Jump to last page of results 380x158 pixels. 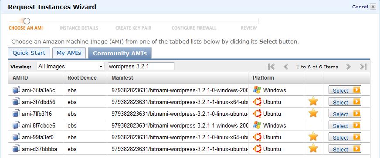click(363, 67)
